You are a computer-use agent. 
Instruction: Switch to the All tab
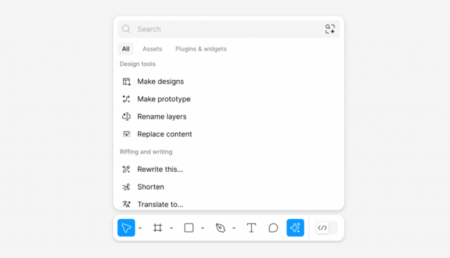126,49
